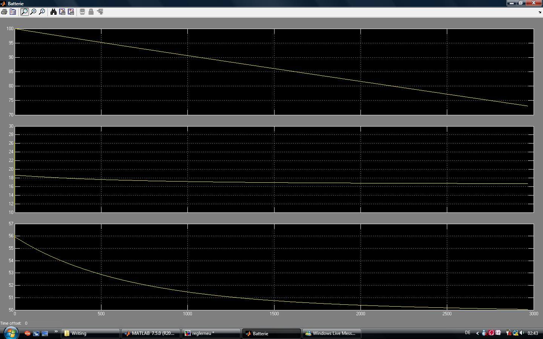Open the Signal selection tool

click(100, 12)
